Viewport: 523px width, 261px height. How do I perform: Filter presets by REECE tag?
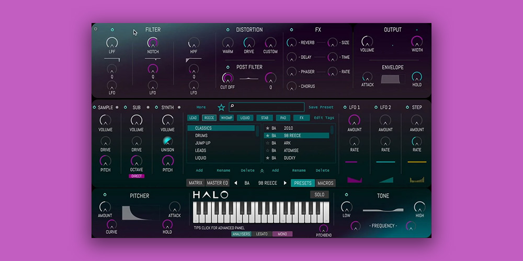coord(209,118)
